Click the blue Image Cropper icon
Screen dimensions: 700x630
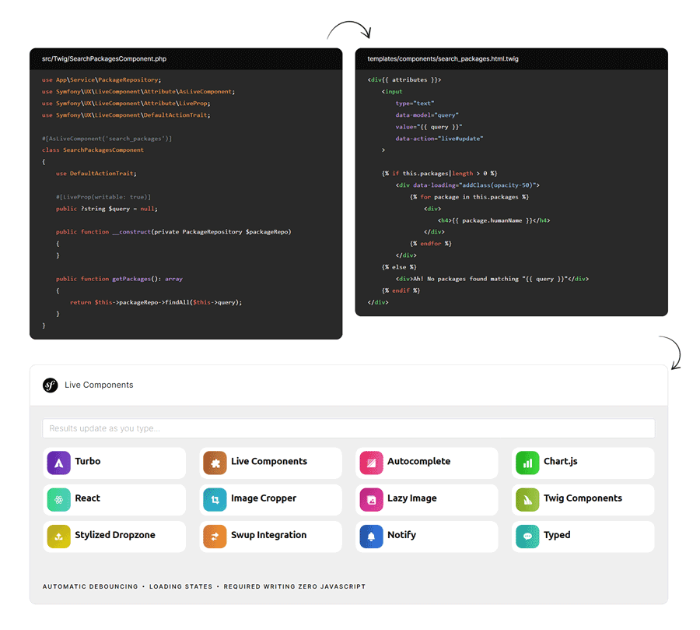tap(215, 499)
